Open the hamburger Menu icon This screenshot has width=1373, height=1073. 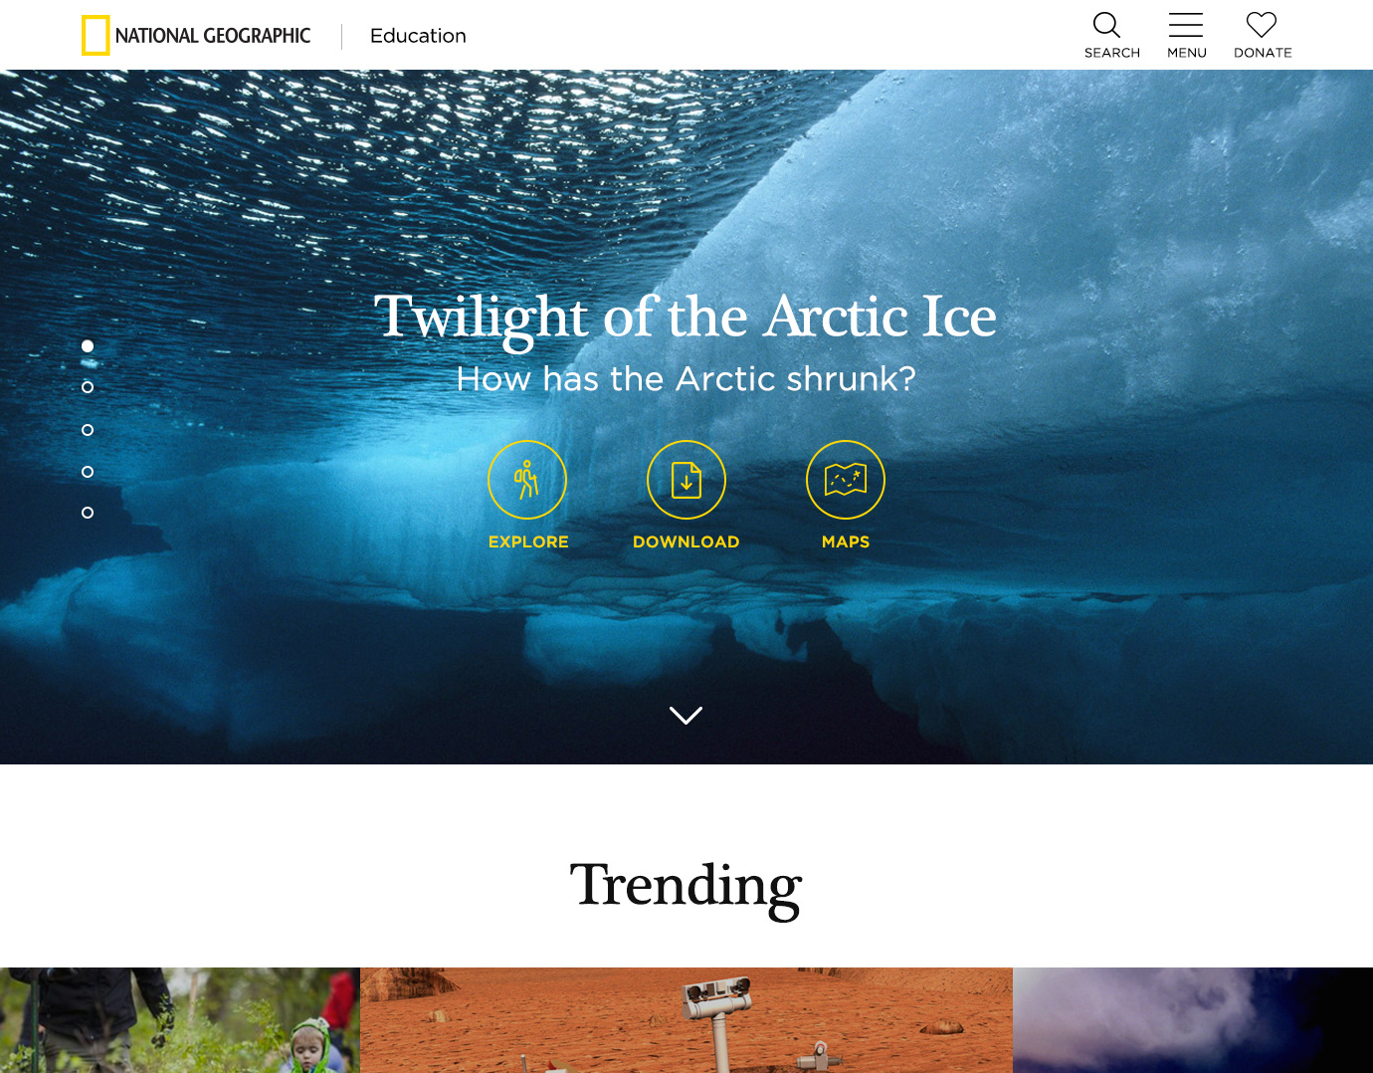point(1186,25)
